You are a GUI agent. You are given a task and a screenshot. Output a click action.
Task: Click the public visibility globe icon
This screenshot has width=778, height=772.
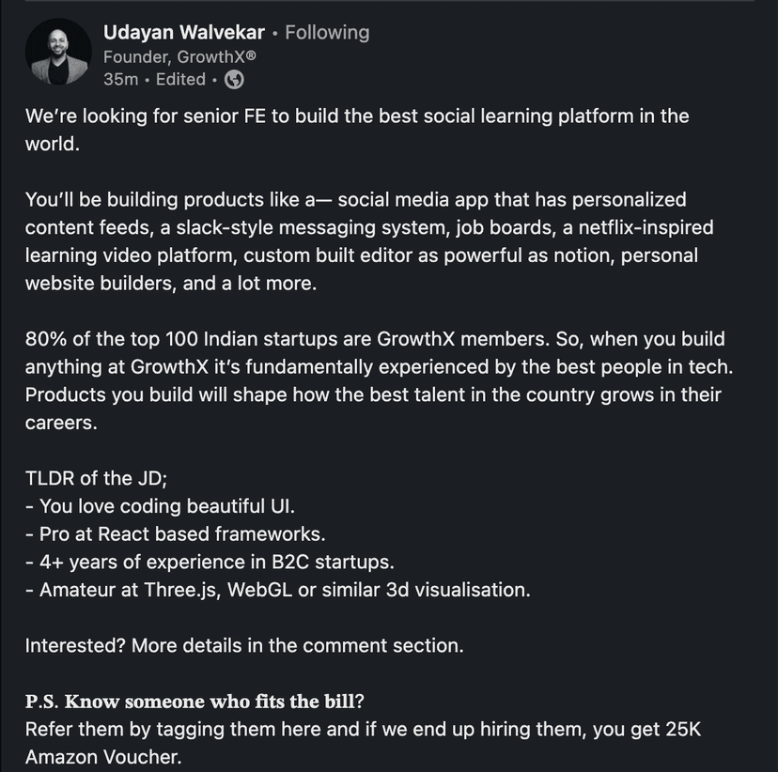click(235, 80)
